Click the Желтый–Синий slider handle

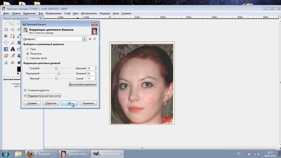click(x=57, y=79)
